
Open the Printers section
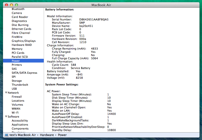coord(17,65)
